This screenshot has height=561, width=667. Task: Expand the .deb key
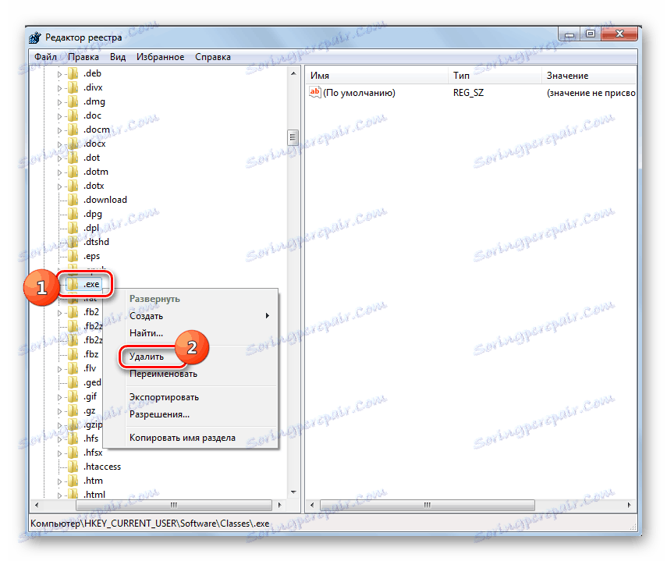[x=59, y=74]
